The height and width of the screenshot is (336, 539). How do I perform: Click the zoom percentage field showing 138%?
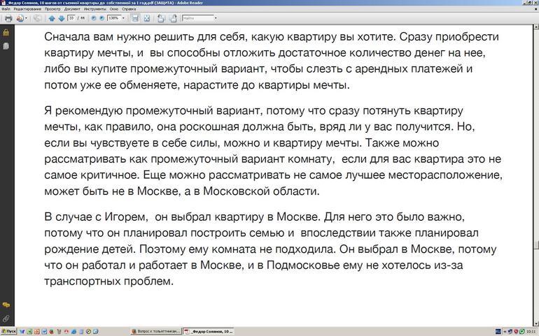tap(114, 18)
